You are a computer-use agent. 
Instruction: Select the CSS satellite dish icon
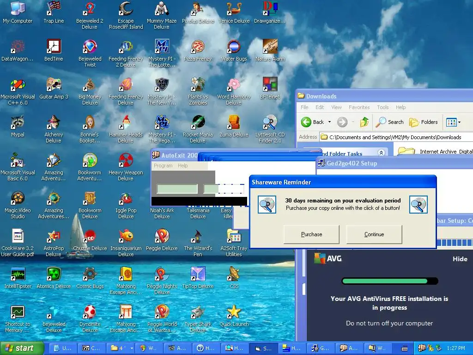234,278
